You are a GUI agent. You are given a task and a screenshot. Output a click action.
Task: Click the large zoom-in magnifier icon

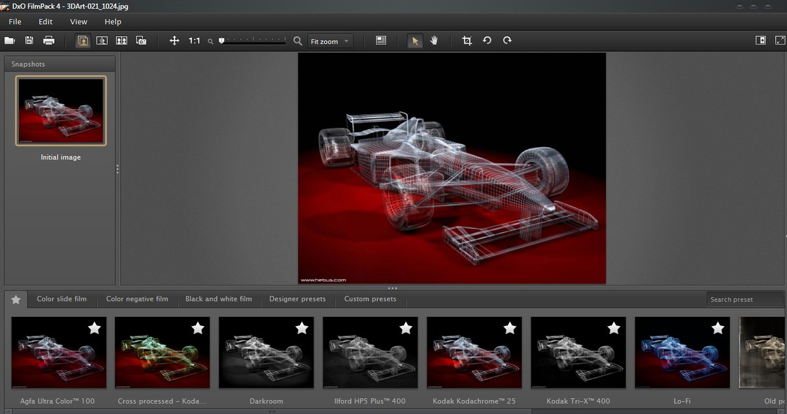tap(298, 41)
